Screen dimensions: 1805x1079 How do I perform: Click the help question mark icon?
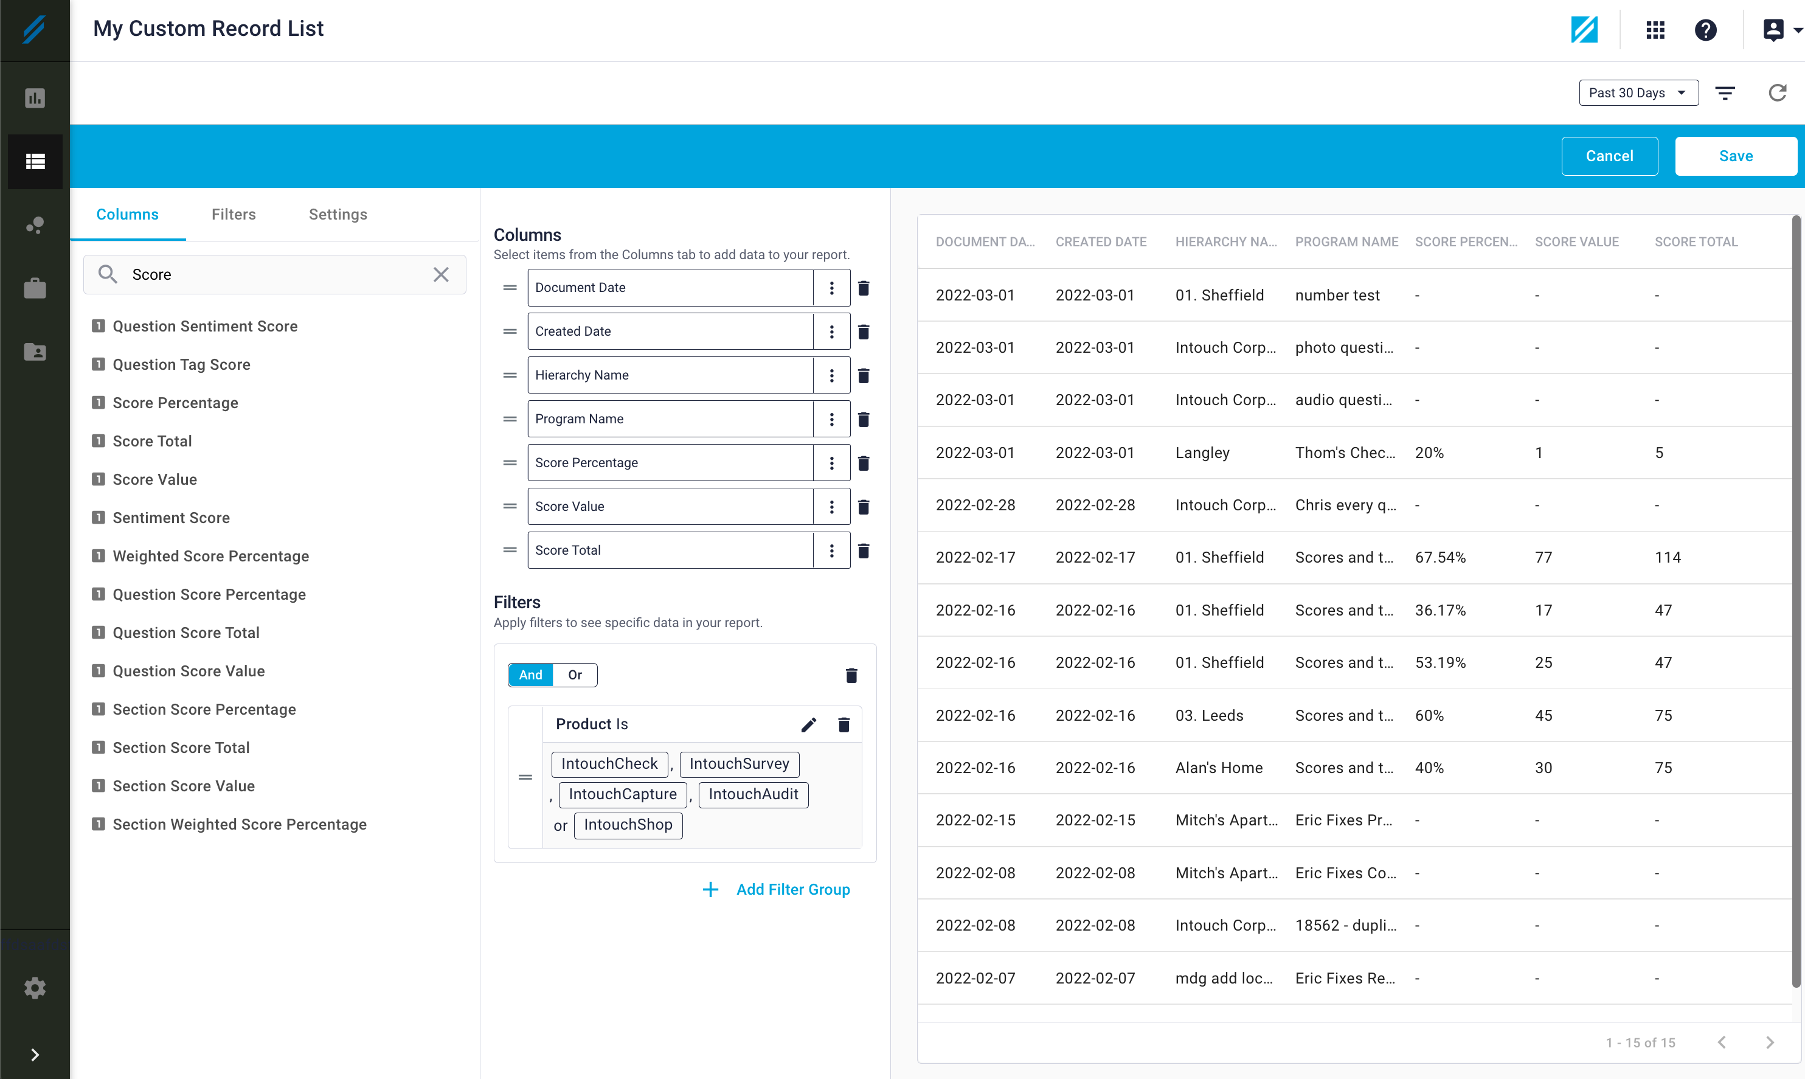click(x=1705, y=30)
